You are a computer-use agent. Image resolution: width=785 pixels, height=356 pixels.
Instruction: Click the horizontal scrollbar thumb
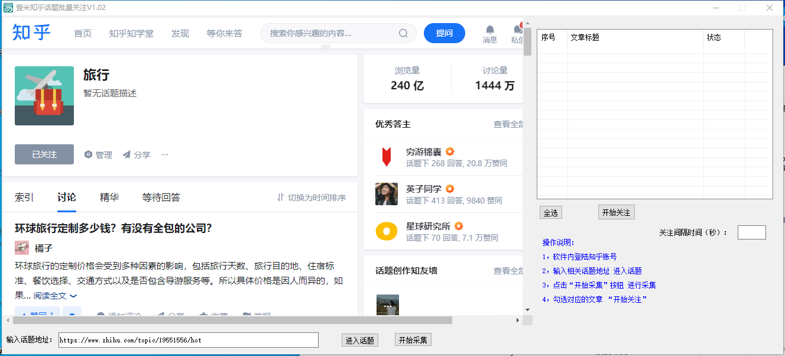pos(232,320)
